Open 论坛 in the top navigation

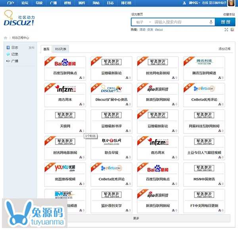pos(25,3)
